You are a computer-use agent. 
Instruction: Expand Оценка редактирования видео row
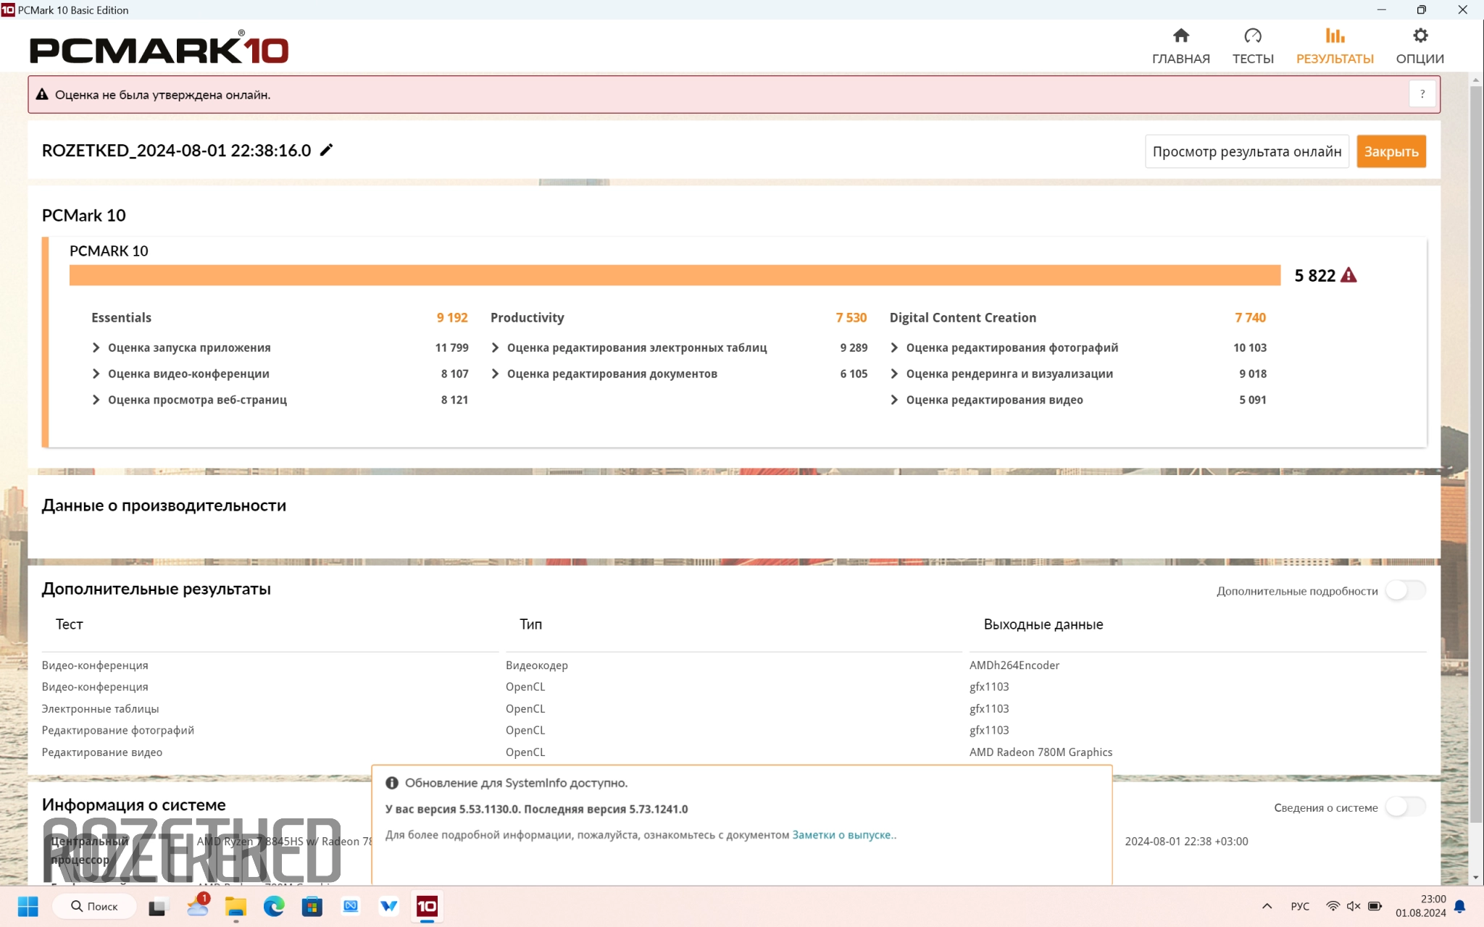[894, 400]
